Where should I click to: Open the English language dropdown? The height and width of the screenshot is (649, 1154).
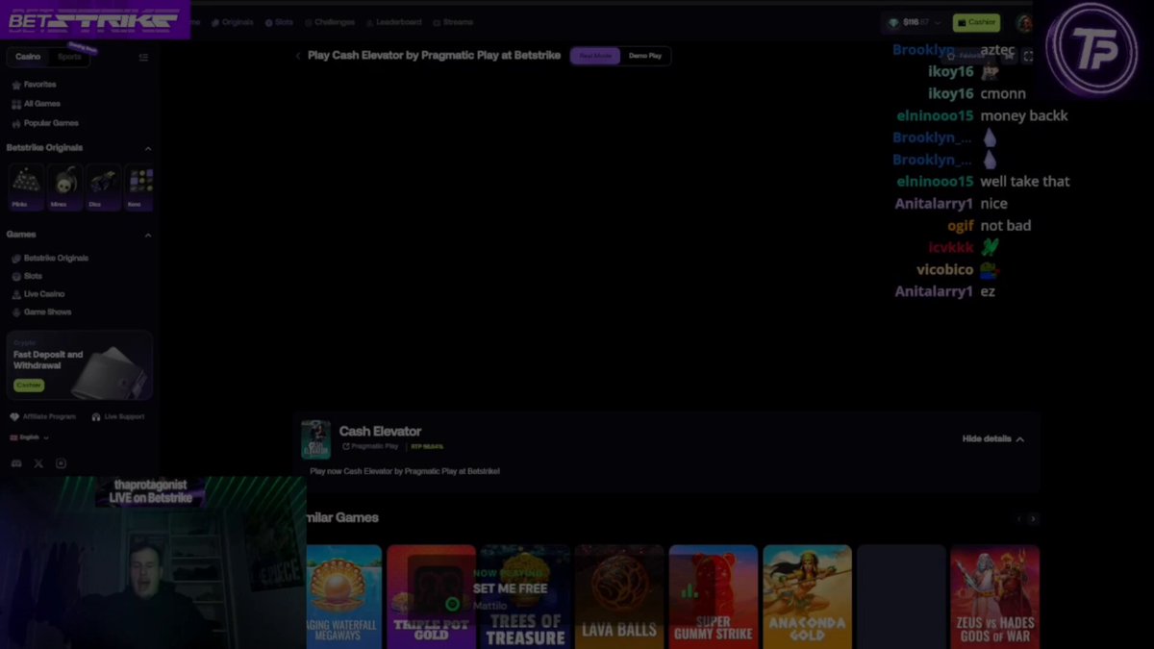click(29, 437)
